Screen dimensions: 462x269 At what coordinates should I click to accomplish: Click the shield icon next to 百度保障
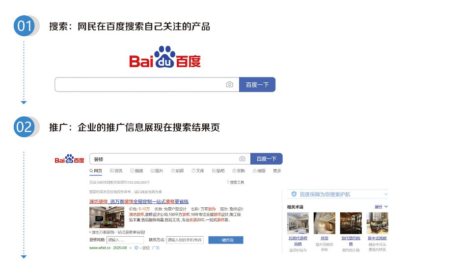tap(294, 194)
